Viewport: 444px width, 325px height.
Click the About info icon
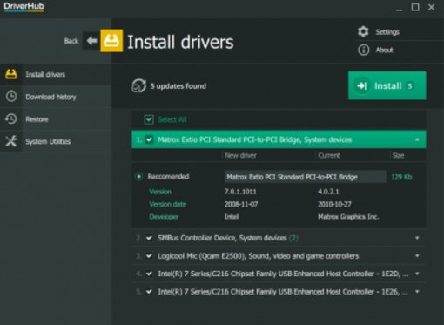tap(363, 50)
